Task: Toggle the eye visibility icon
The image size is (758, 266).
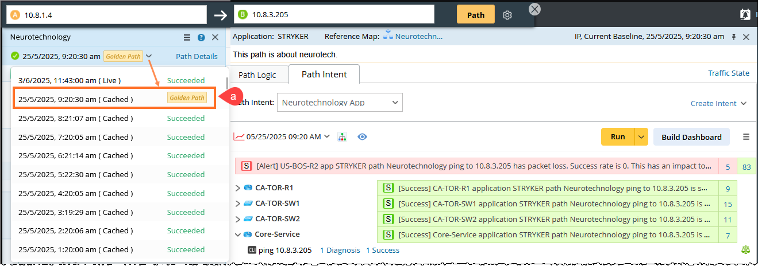Action: pos(362,137)
